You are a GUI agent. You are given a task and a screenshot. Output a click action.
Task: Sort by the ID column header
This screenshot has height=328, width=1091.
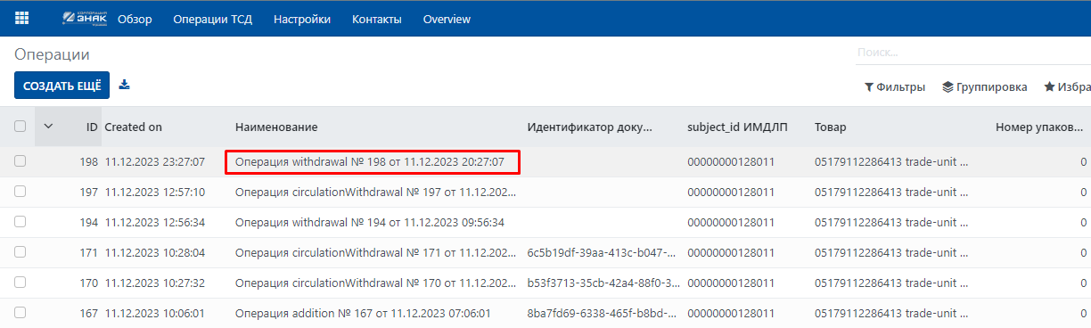(92, 127)
